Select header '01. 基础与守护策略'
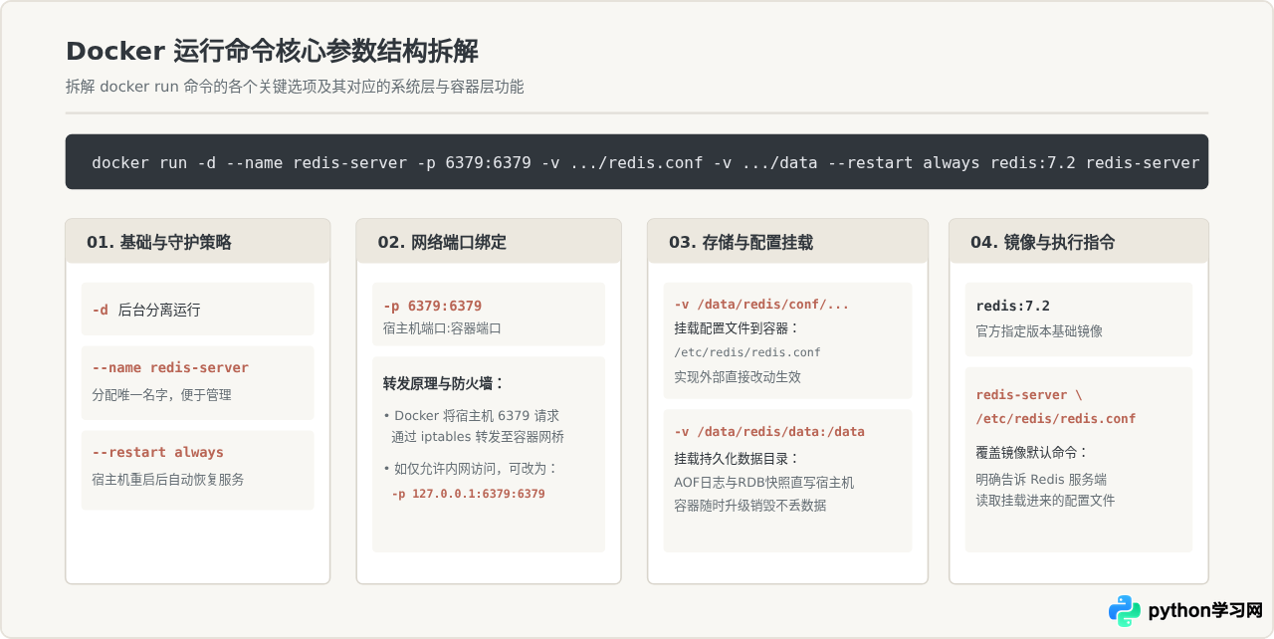Viewport: 1274px width, 639px height. [198, 241]
